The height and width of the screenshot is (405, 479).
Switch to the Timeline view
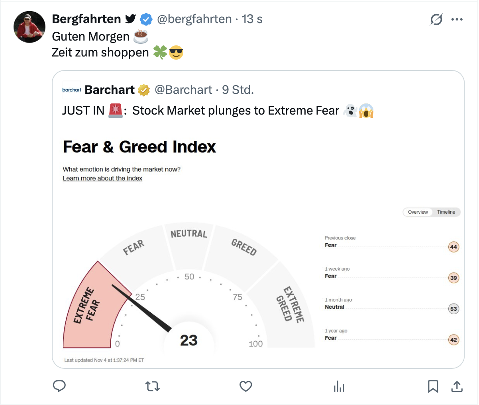point(446,212)
